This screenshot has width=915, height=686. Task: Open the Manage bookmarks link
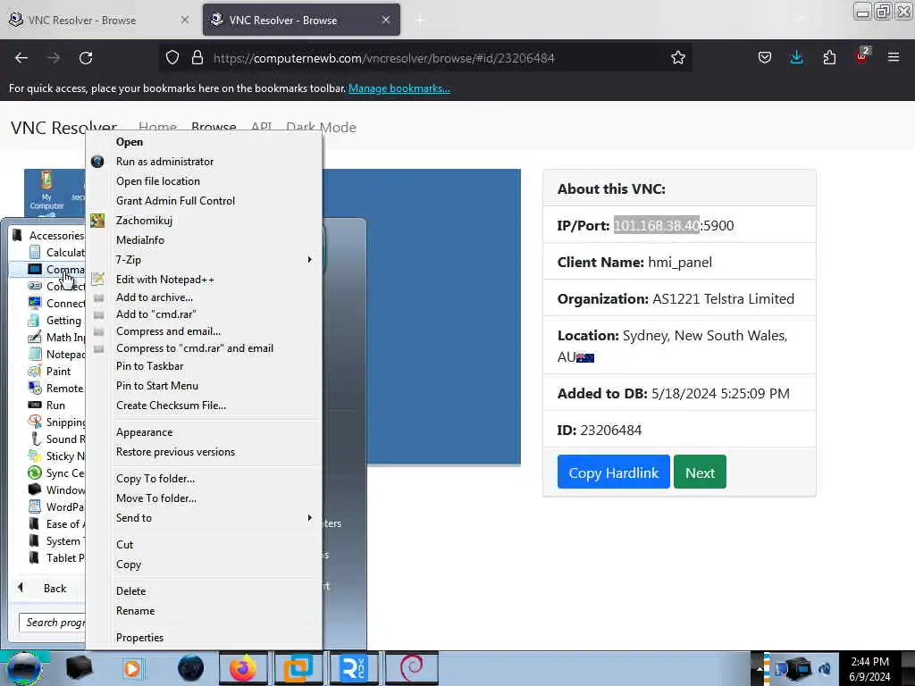point(399,88)
